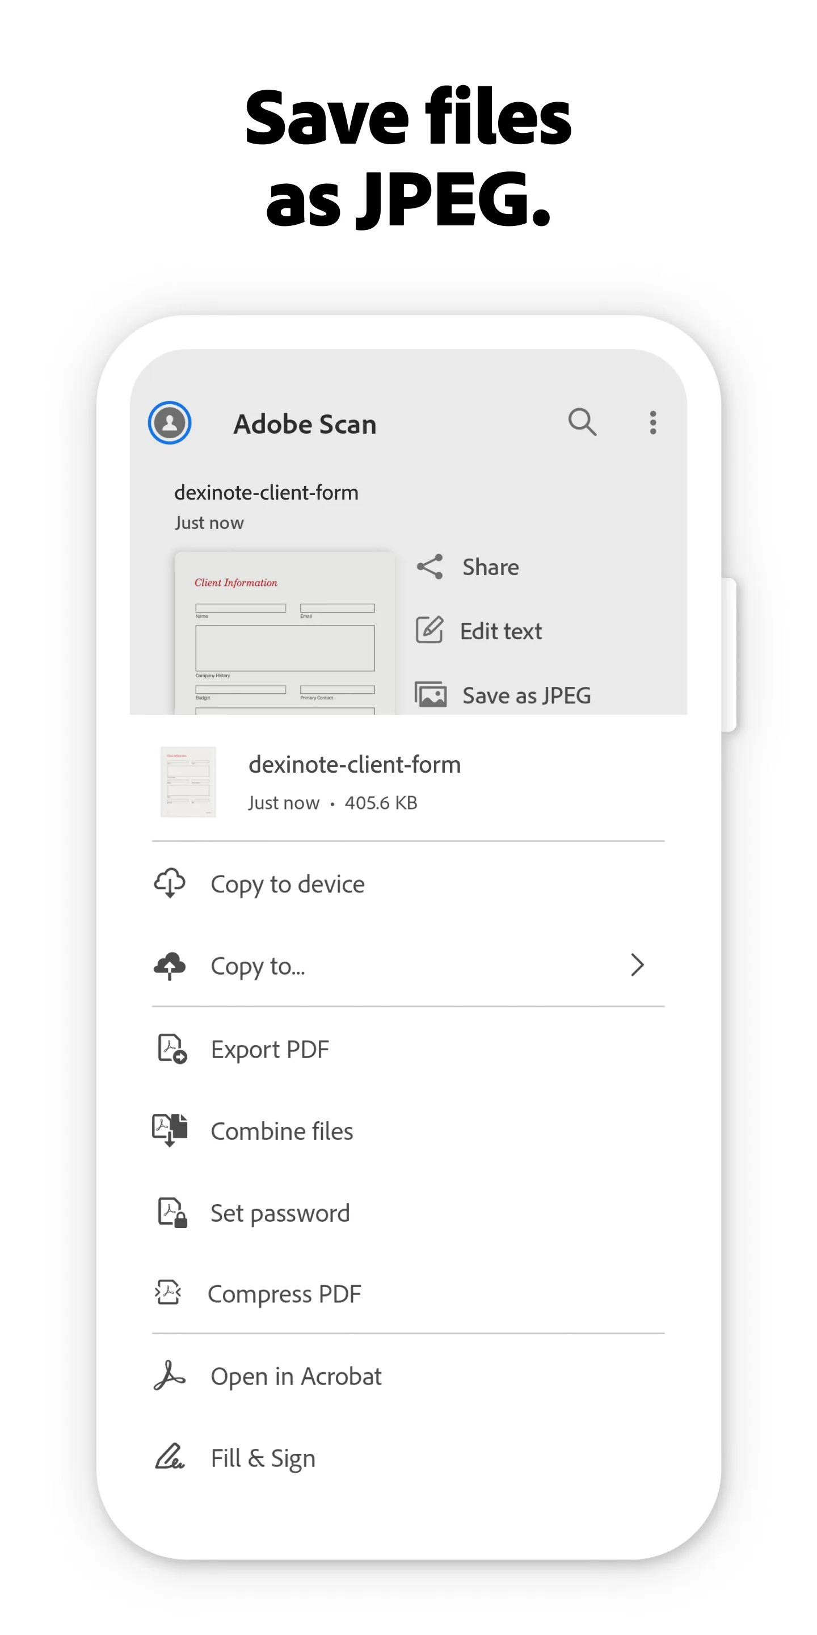
Task: Tap the Copy to... label
Action: 258,966
